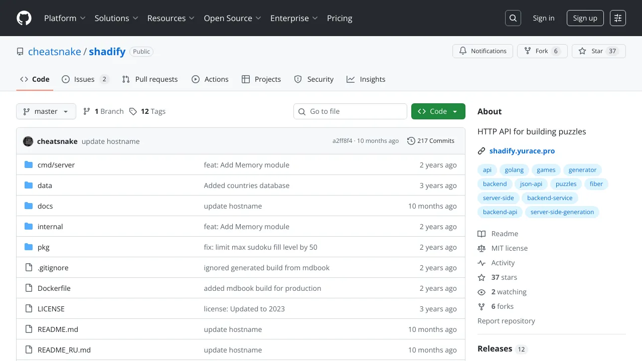Open the GitHub homepage logo
Image resolution: width=642 pixels, height=361 pixels.
[24, 18]
